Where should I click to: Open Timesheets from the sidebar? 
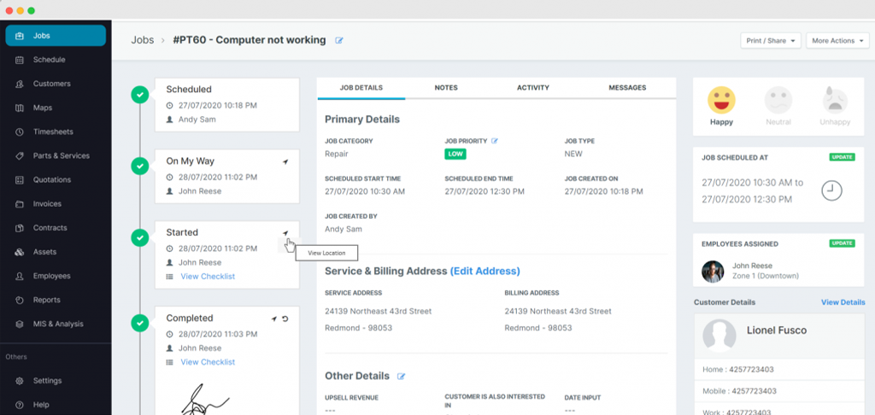(x=52, y=132)
